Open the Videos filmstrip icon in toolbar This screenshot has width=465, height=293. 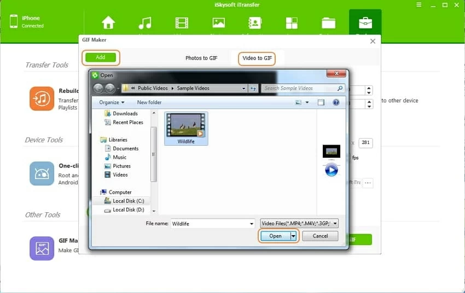coord(182,23)
